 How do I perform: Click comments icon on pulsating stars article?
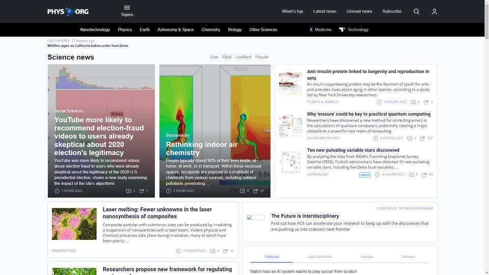(412, 175)
